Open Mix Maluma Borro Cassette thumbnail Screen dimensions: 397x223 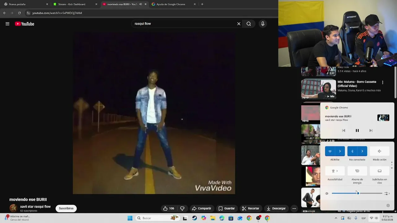click(x=318, y=89)
